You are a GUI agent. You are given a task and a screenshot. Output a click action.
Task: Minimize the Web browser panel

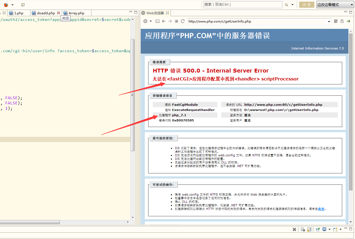coord(345,12)
